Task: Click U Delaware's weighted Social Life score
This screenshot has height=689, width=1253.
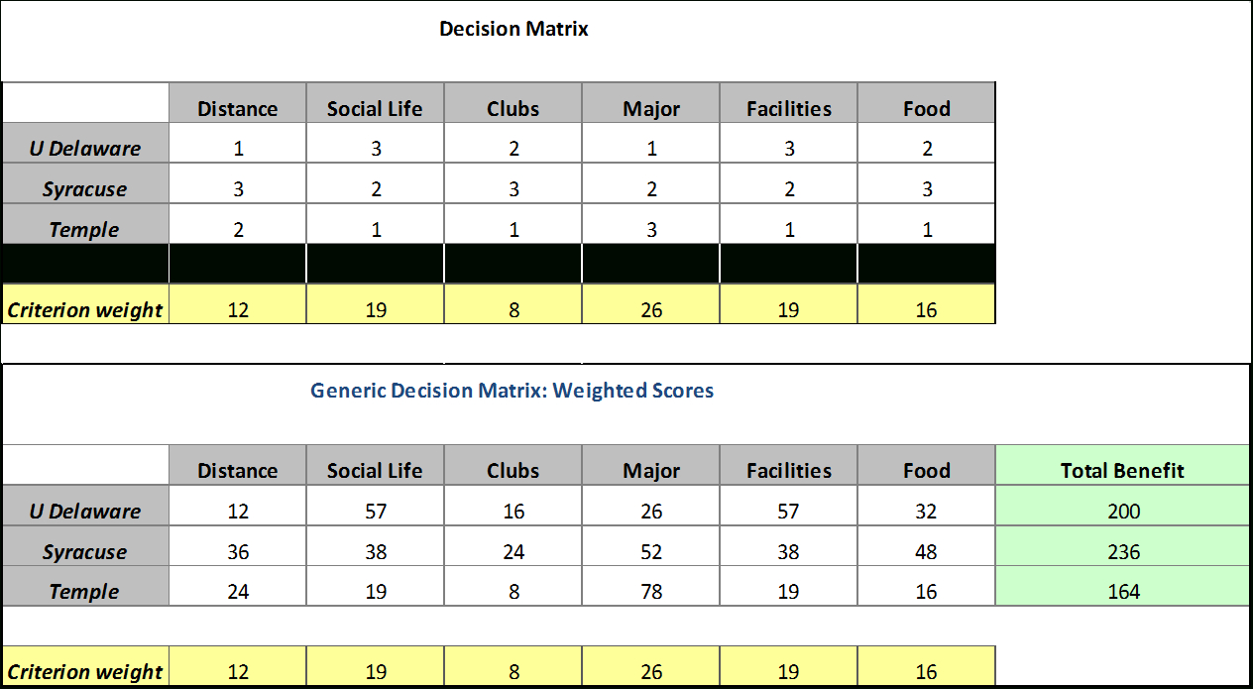Action: pyautogui.click(x=375, y=512)
